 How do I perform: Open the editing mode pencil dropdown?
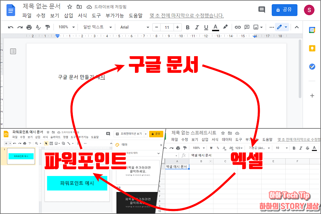282,27
